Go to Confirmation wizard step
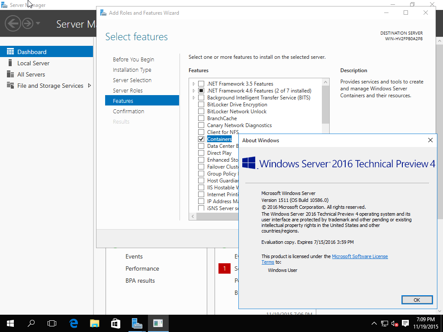 (x=128, y=112)
